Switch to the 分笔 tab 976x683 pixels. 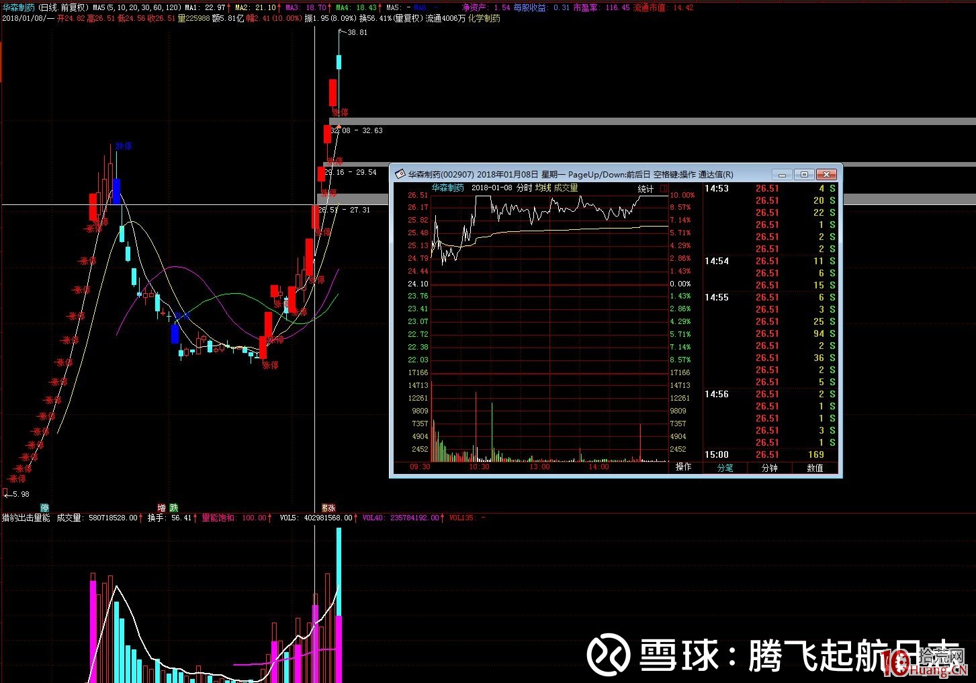(x=725, y=468)
